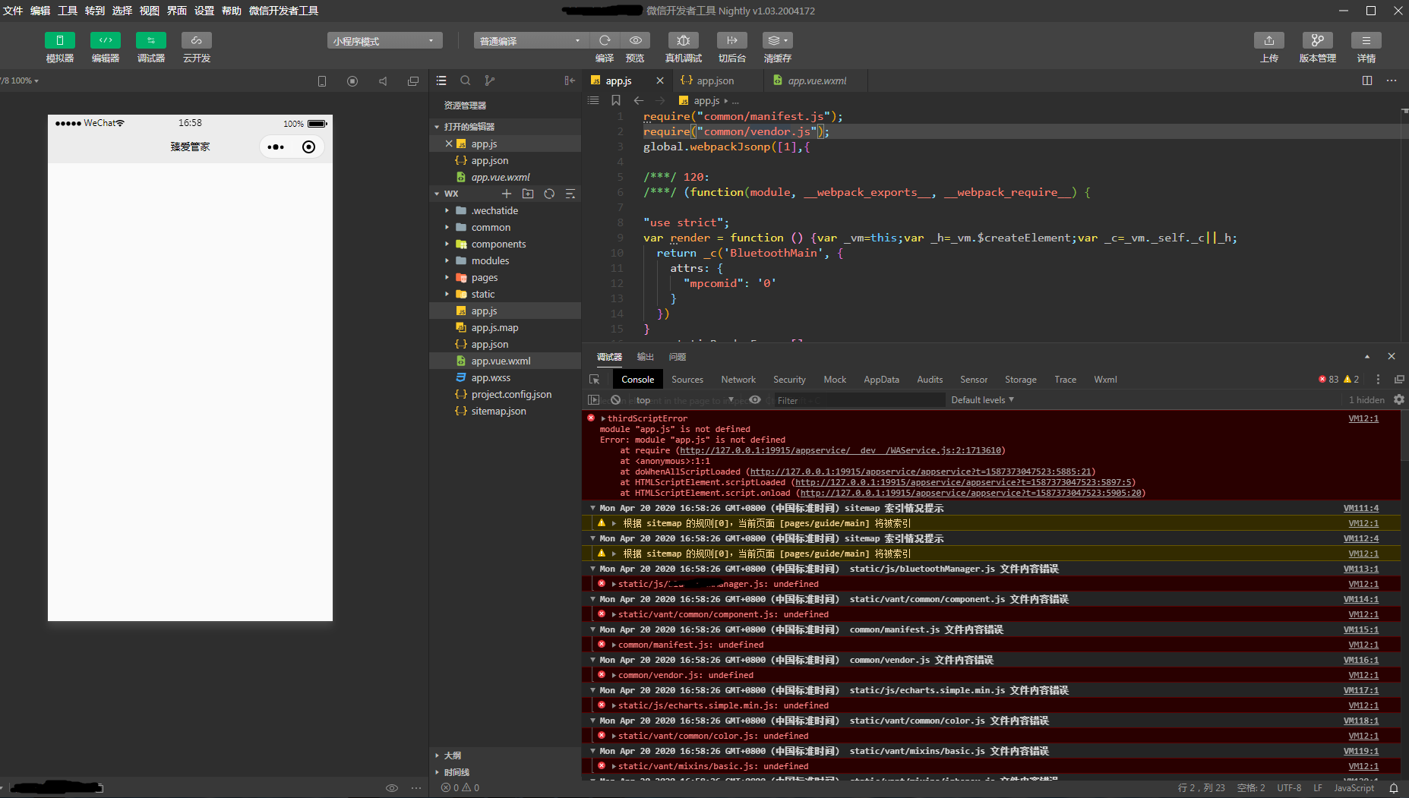The height and width of the screenshot is (798, 1409).
Task: Toggle the editor panel button
Action: click(106, 40)
